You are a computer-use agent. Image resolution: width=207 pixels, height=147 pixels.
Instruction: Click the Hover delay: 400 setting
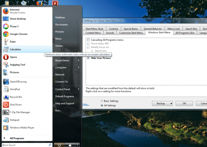(x=100, y=44)
